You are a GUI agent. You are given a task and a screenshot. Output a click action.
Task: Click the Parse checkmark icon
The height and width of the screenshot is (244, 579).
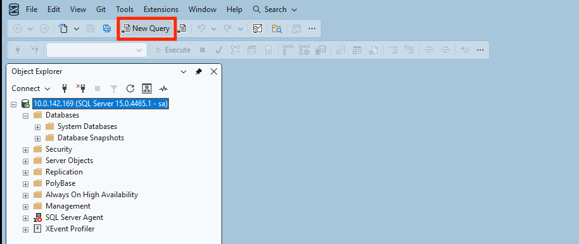pyautogui.click(x=218, y=50)
